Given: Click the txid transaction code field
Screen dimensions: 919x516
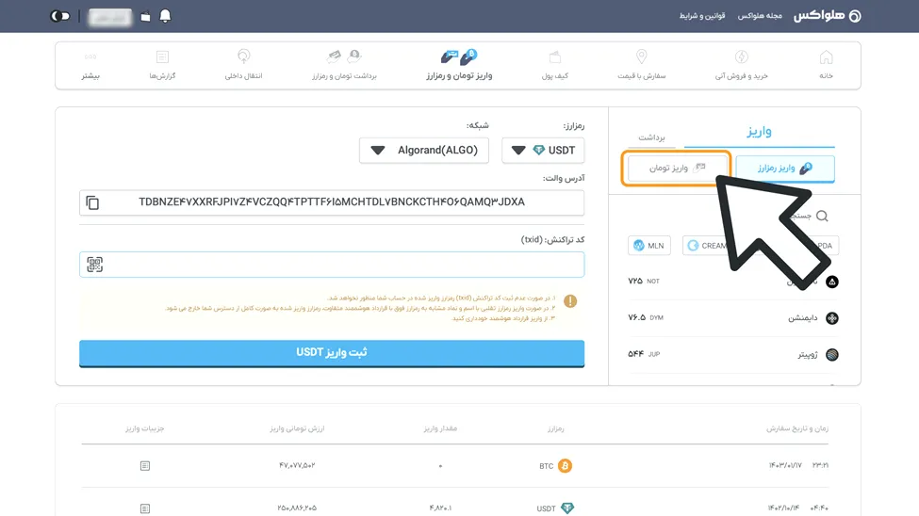Looking at the screenshot, I should click(x=332, y=265).
